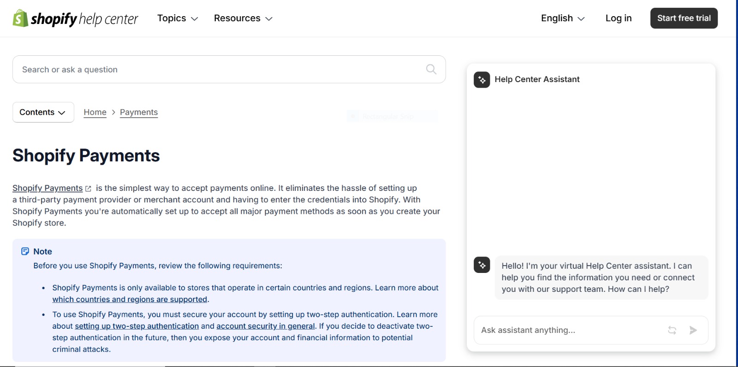
Task: Open the Shopify Payments inline link
Action: click(x=48, y=188)
